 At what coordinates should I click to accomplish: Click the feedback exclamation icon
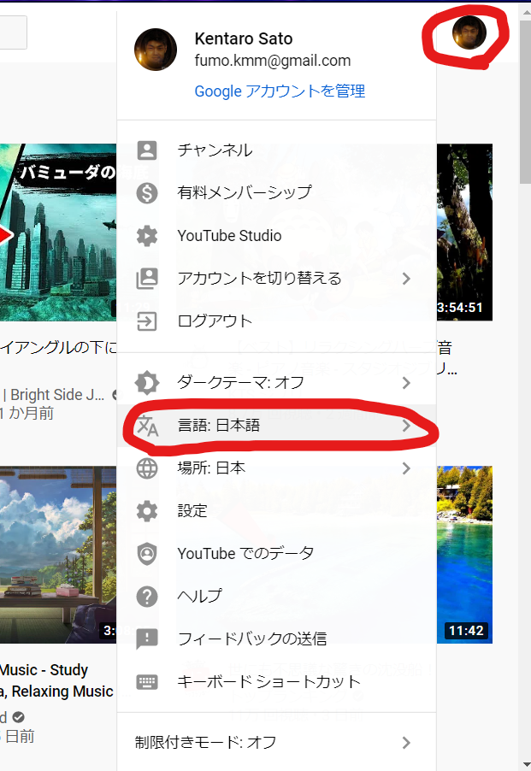[x=147, y=639]
